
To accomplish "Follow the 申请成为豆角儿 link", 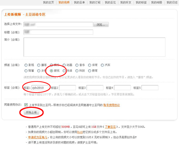I will [38, 137].
